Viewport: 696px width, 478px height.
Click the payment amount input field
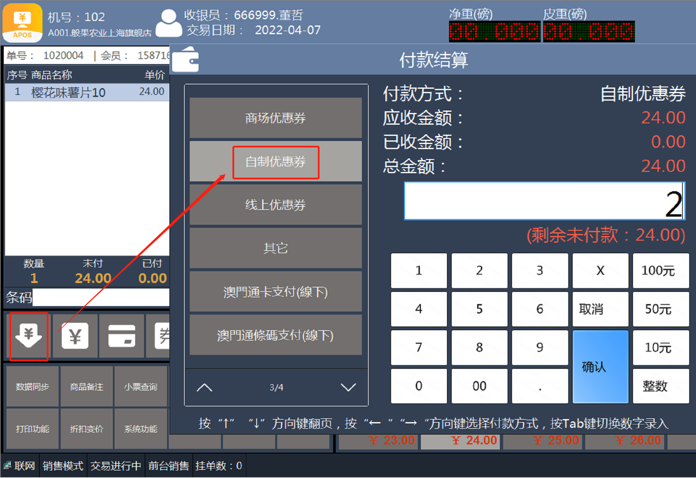coord(544,201)
